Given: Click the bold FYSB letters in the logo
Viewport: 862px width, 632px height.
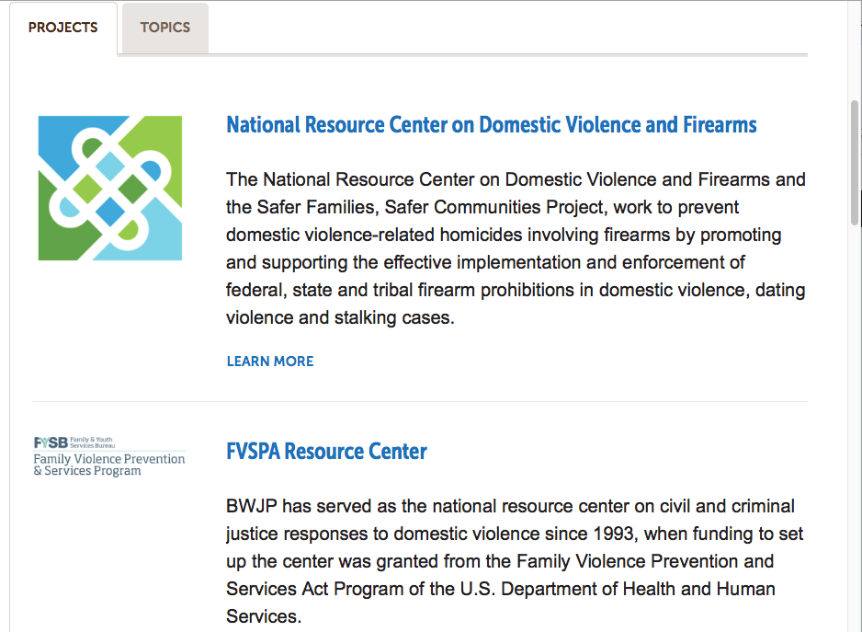Looking at the screenshot, I should click(x=50, y=442).
